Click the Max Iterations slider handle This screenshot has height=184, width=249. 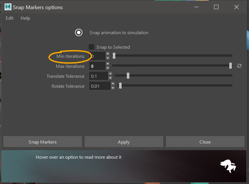pyautogui.click(x=230, y=66)
